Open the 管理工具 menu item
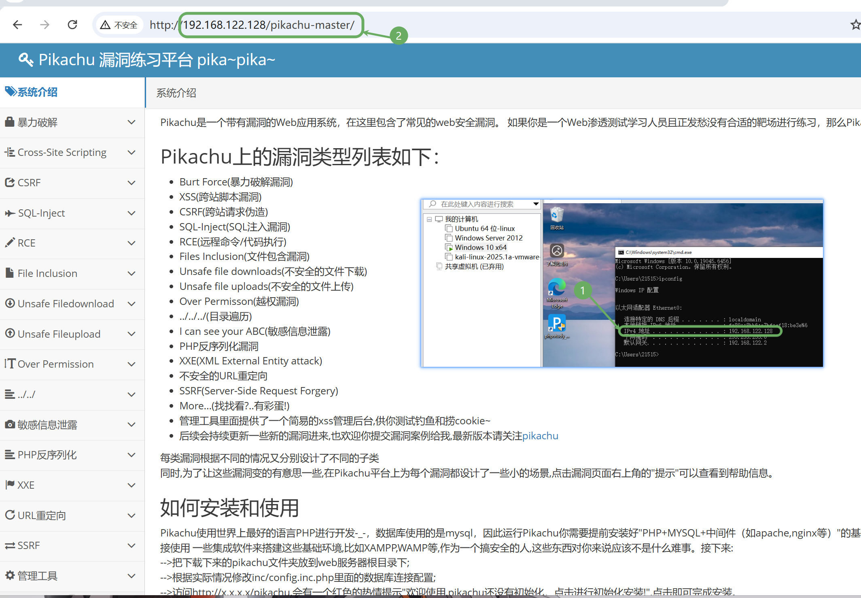The height and width of the screenshot is (598, 861). 72,576
